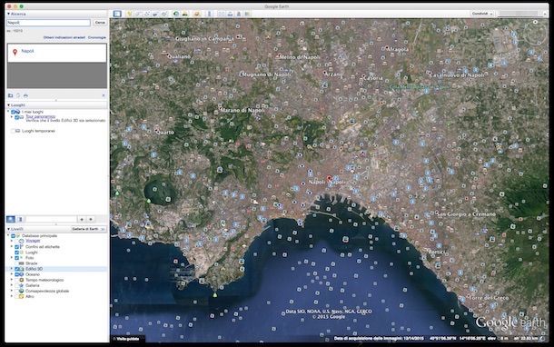Clear search results with the X icon

104,95
